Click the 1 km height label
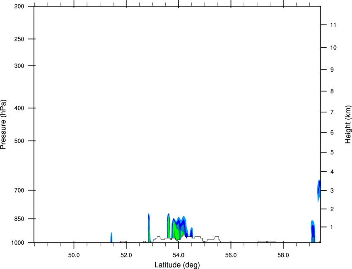Screen dimensions: 352x269 click(x=332, y=227)
